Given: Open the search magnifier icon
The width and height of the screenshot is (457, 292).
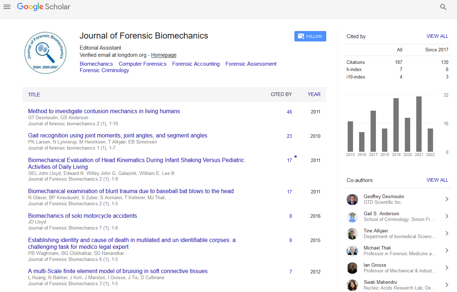Looking at the screenshot, I should [x=443, y=7].
